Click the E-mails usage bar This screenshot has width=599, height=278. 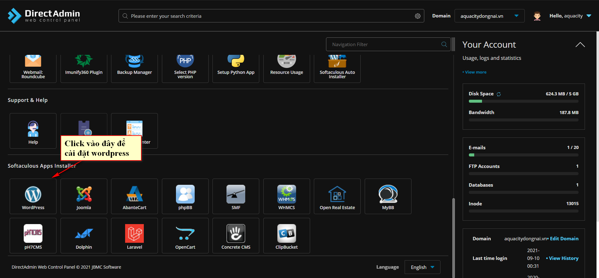524,155
